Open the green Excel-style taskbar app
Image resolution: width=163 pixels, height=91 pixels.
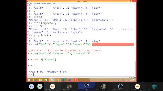[46, 80]
